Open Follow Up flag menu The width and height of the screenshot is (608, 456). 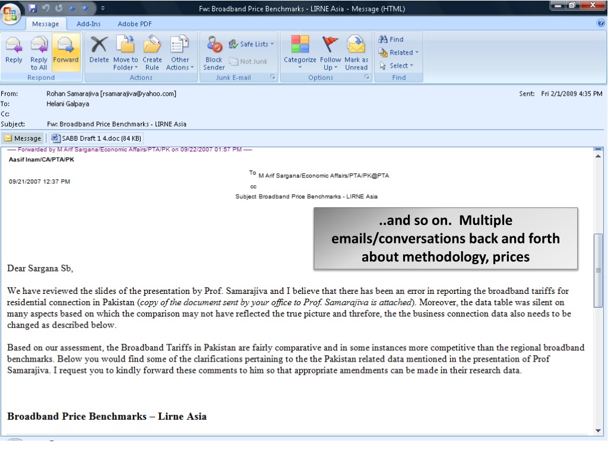(x=330, y=52)
